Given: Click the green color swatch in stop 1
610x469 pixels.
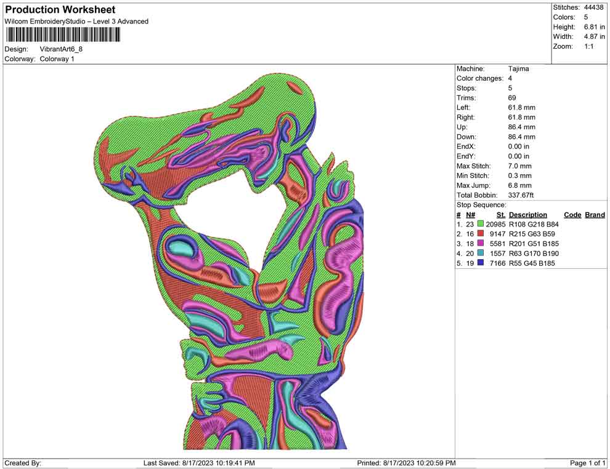Looking at the screenshot, I should 481,225.
